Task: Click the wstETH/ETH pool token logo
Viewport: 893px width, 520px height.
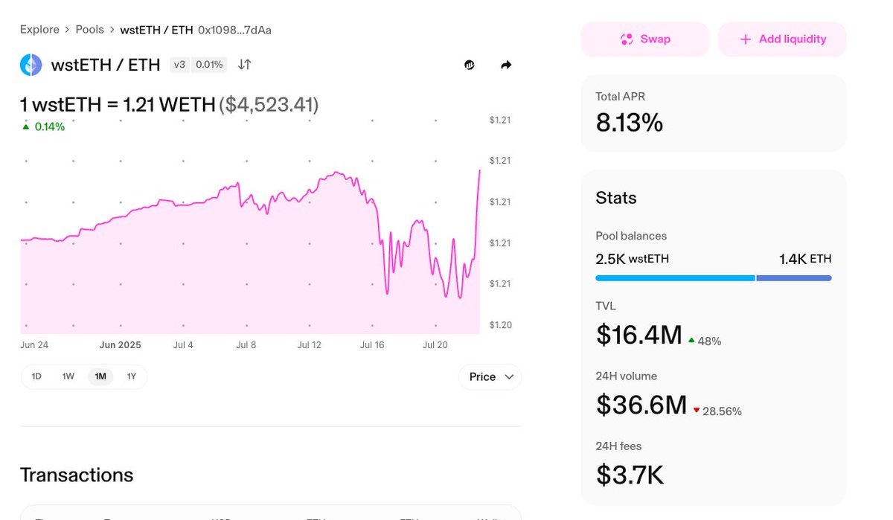Action: [x=31, y=65]
